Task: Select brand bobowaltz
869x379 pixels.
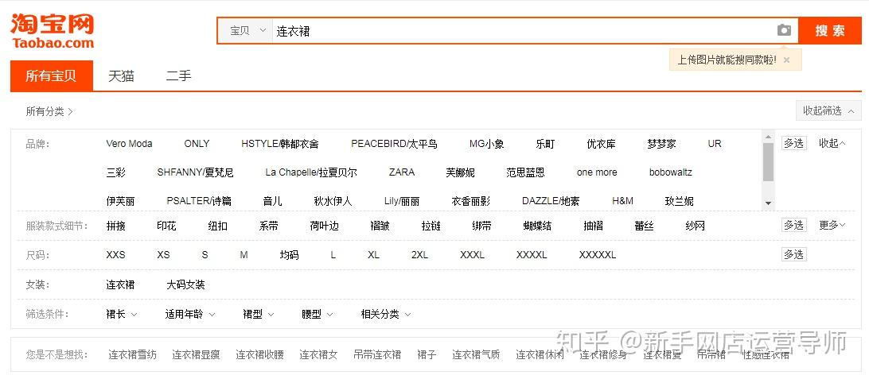Action: (671, 172)
